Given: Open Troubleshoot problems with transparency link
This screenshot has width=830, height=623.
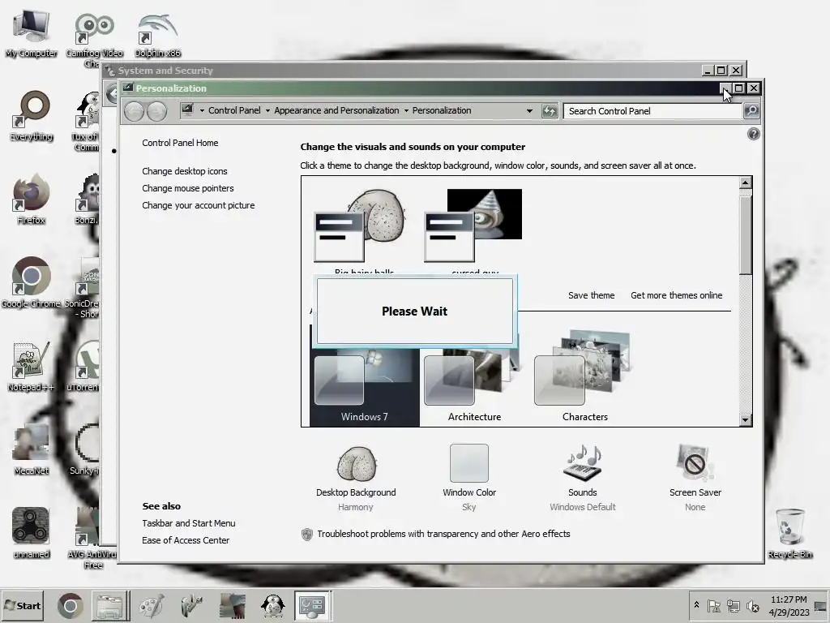Looking at the screenshot, I should [x=443, y=534].
